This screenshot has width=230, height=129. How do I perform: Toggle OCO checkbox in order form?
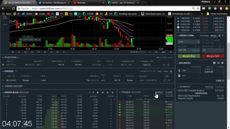point(203,40)
